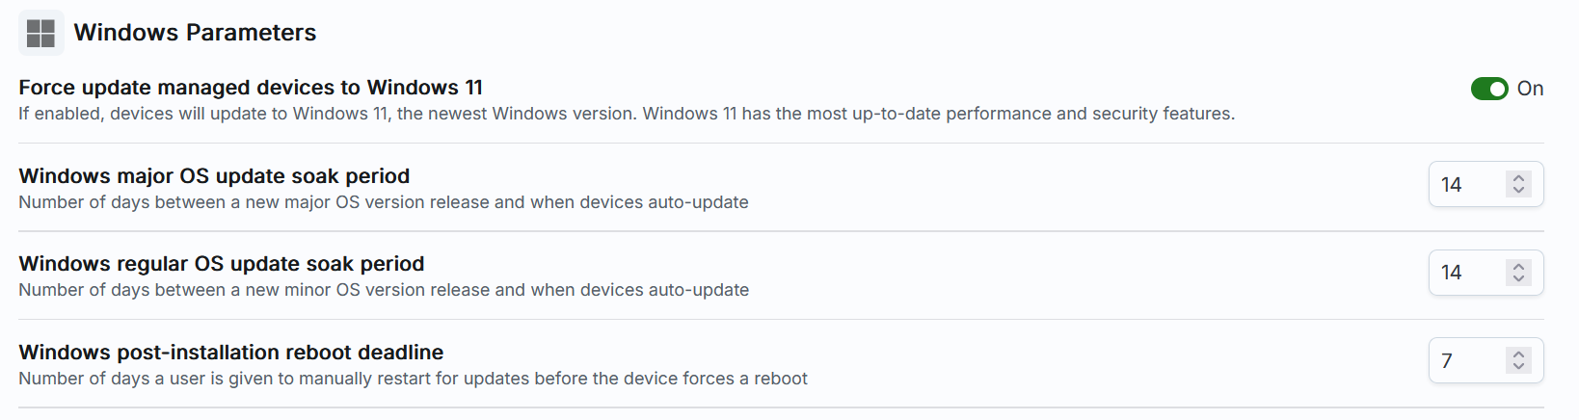Click the "On" label beside the toggle
This screenshot has width=1579, height=420.
click(x=1530, y=89)
